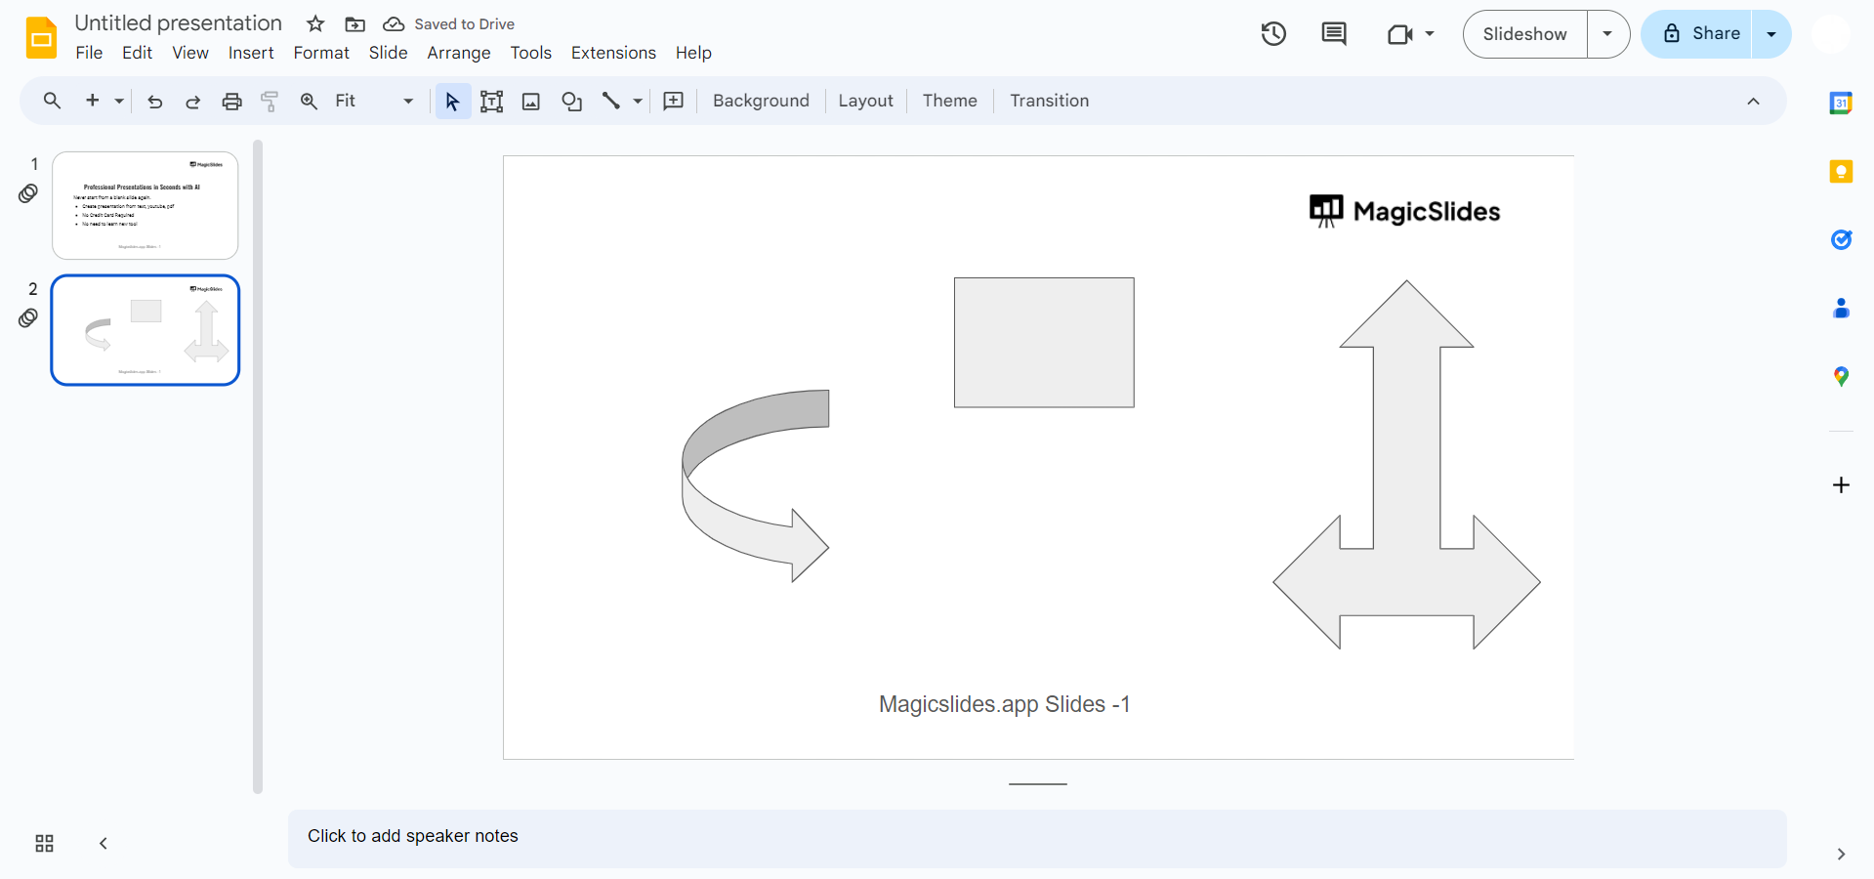The height and width of the screenshot is (879, 1874).
Task: Open the Help menu
Action: pos(693,53)
